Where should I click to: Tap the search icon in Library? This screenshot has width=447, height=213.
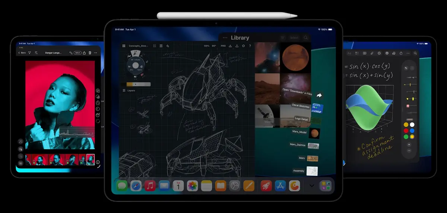pos(305,38)
